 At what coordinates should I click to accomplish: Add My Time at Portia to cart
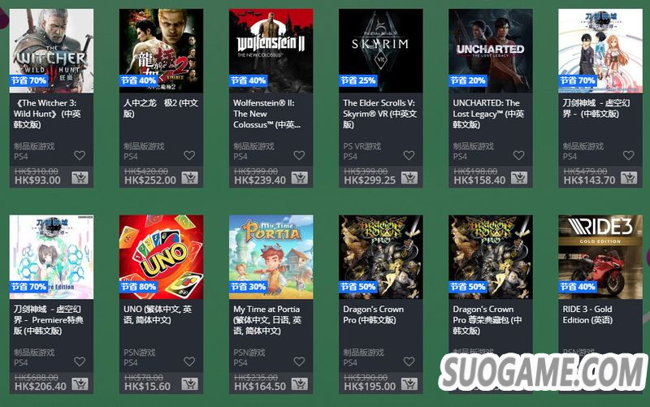(x=299, y=383)
